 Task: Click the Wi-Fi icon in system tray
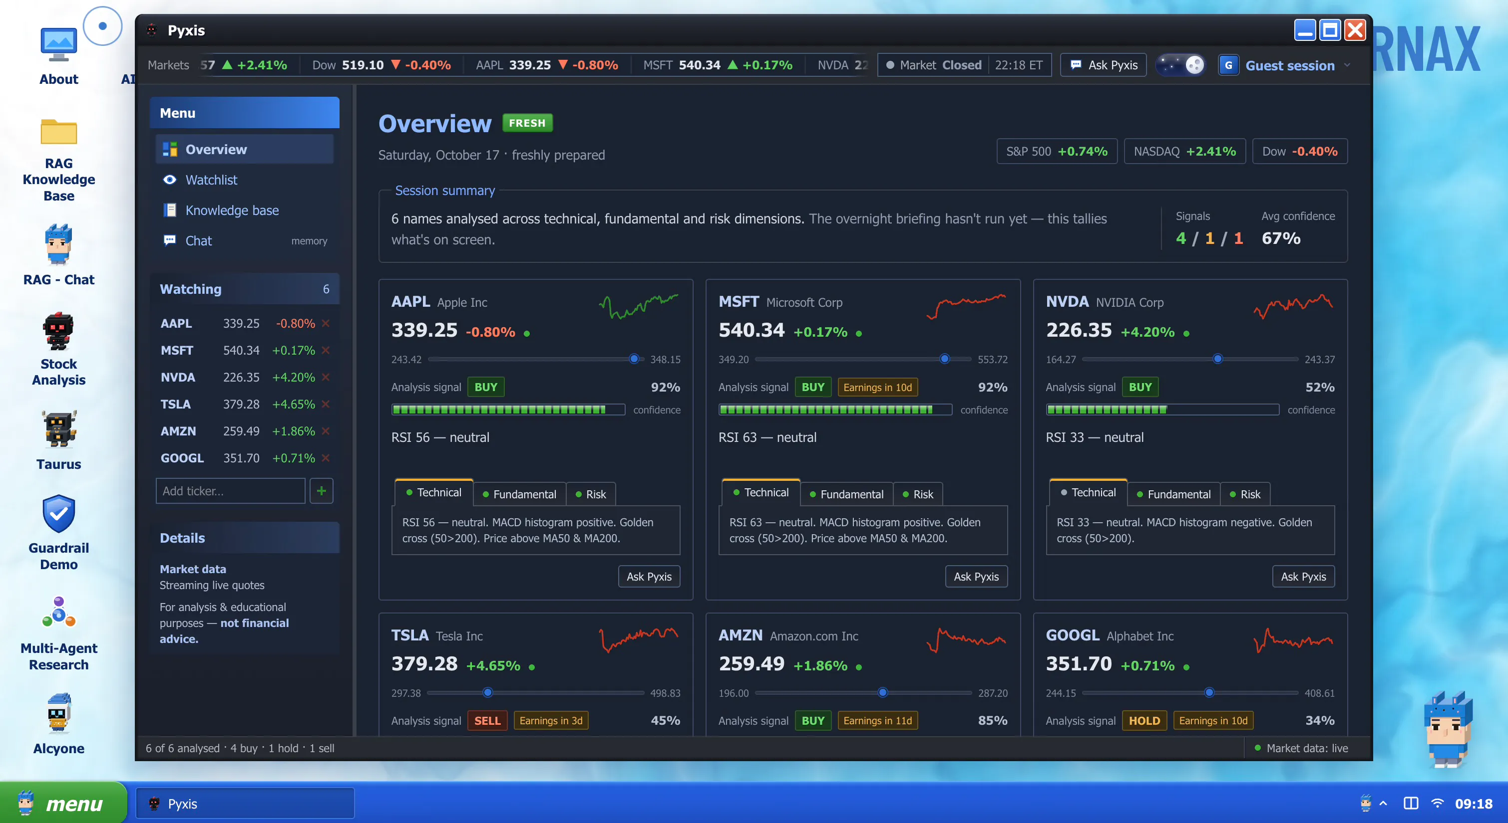[1437, 803]
